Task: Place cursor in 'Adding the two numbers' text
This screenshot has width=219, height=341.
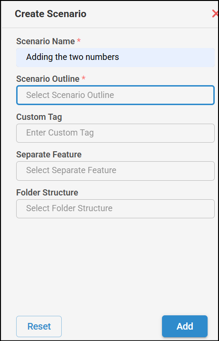Action: pyautogui.click(x=73, y=57)
